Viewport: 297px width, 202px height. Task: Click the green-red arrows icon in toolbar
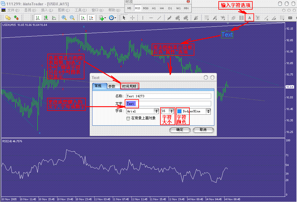(16, 18)
